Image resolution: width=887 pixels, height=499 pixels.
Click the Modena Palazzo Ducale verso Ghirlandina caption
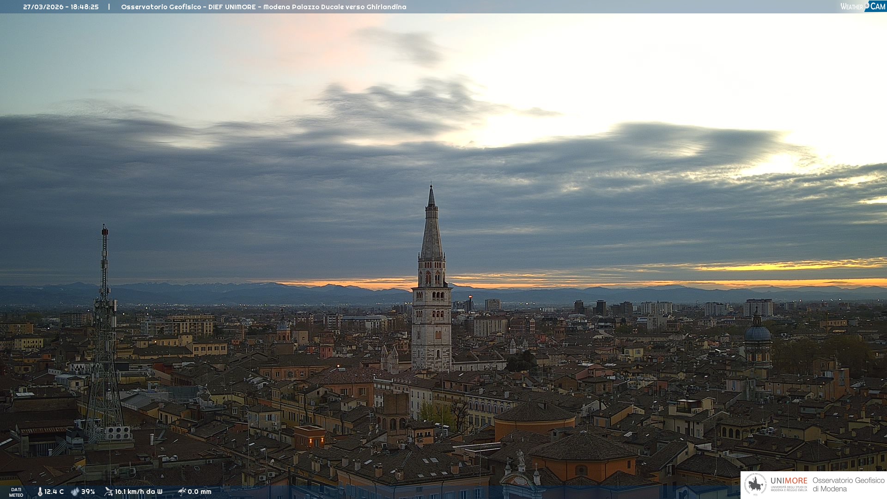pos(334,7)
